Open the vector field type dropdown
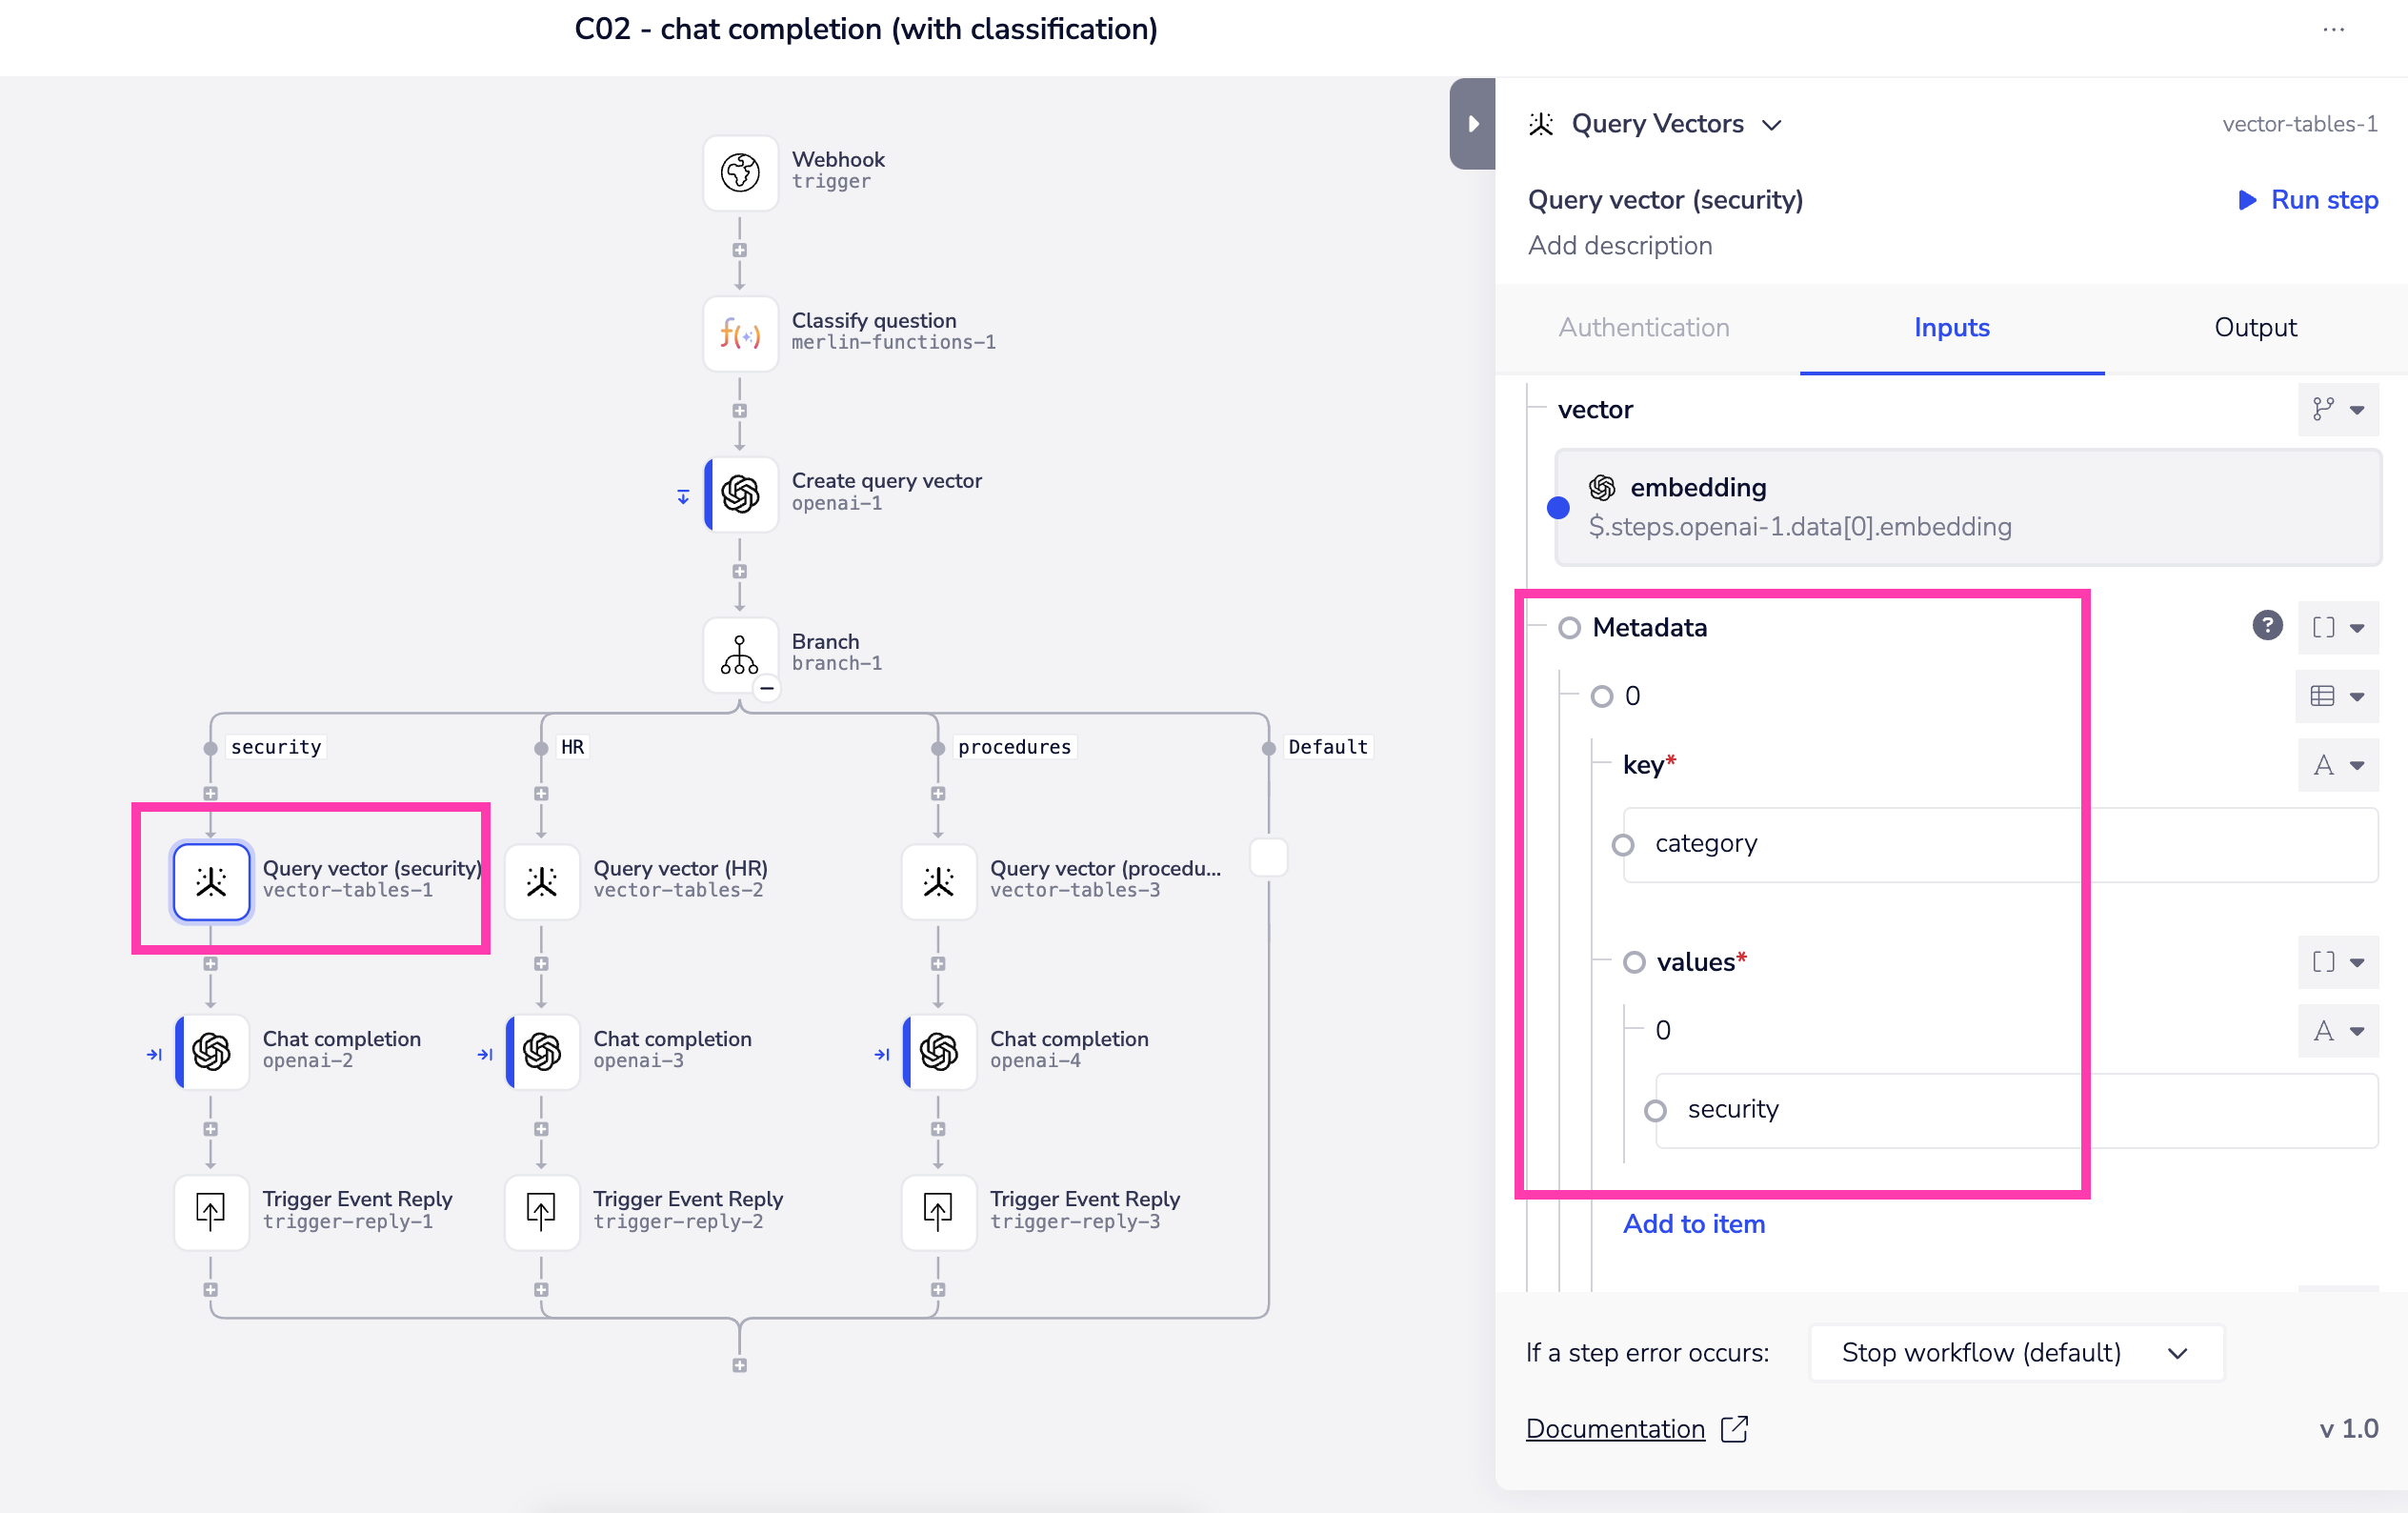Image resolution: width=2408 pixels, height=1513 pixels. [x=2337, y=409]
